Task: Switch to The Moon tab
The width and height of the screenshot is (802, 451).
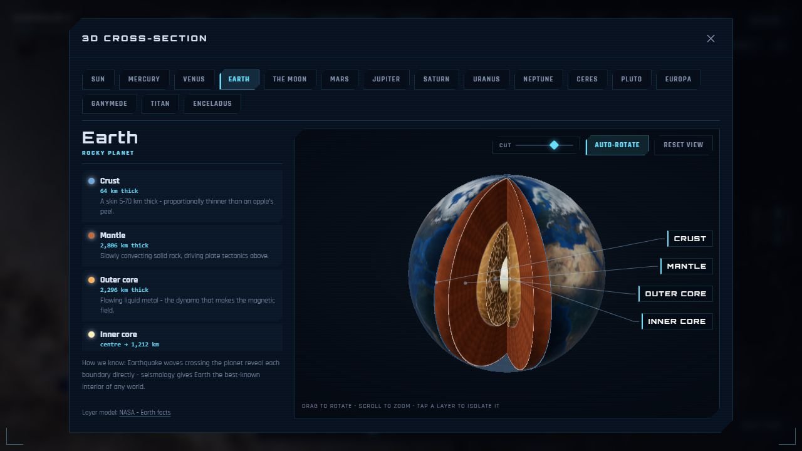Action: pos(289,79)
